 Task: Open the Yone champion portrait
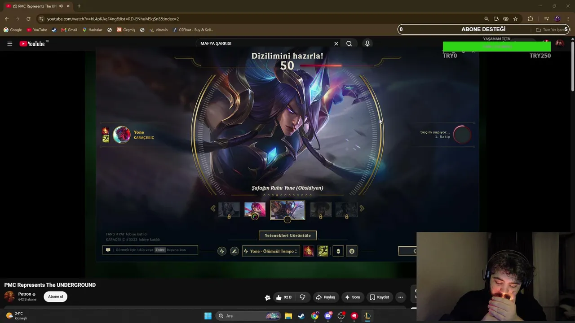[121, 135]
